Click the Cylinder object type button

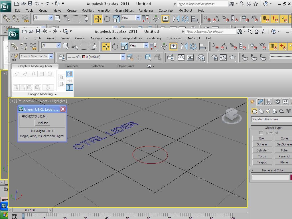click(x=262, y=150)
